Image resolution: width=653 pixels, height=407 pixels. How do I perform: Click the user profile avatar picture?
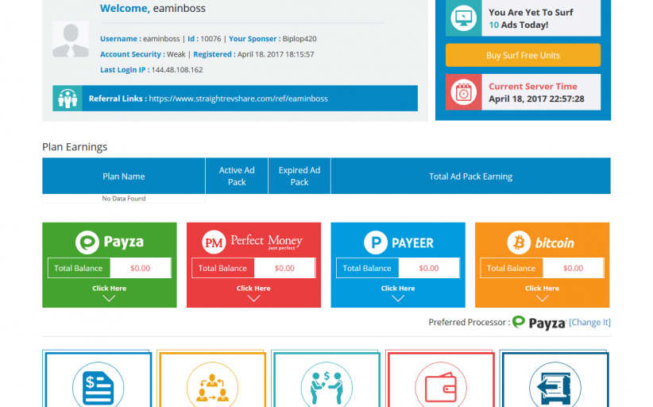tap(70, 40)
